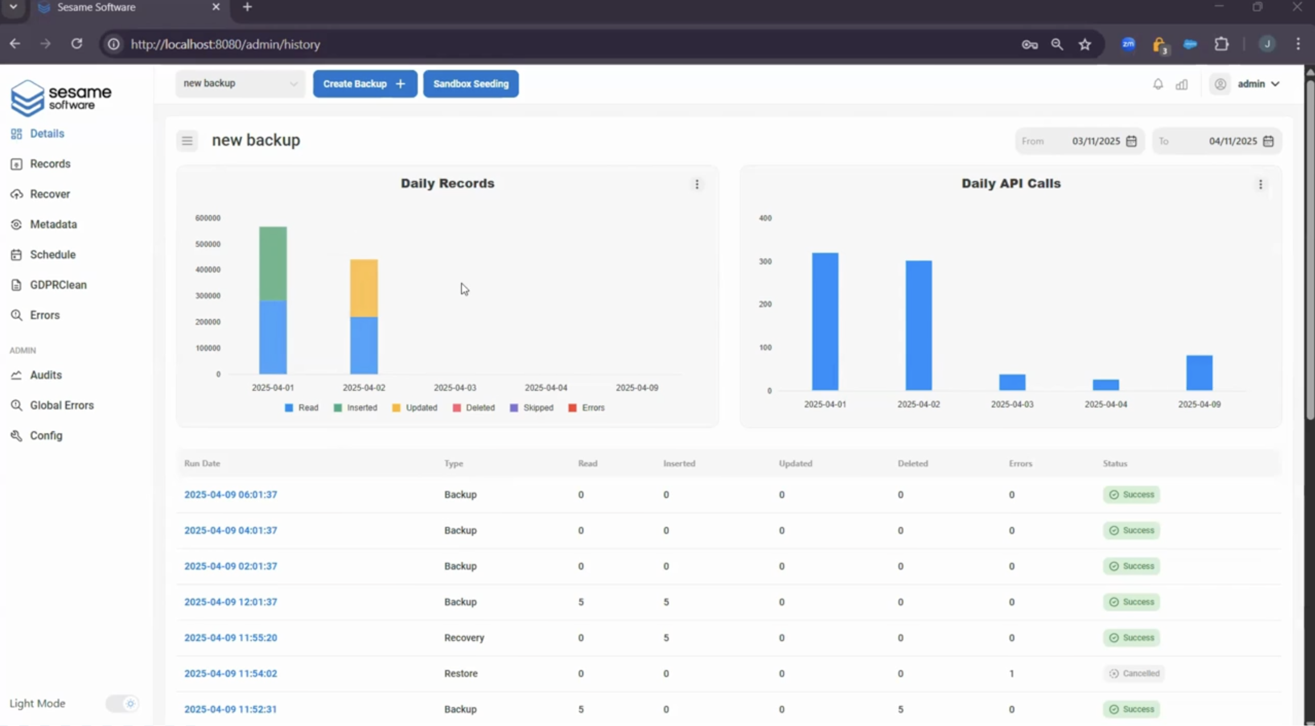Open Daily API Calls chart options menu
The image size is (1315, 726).
pyautogui.click(x=1260, y=184)
